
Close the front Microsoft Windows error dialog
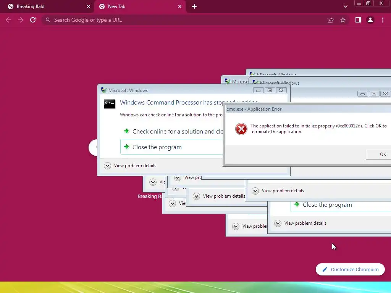click(281, 90)
